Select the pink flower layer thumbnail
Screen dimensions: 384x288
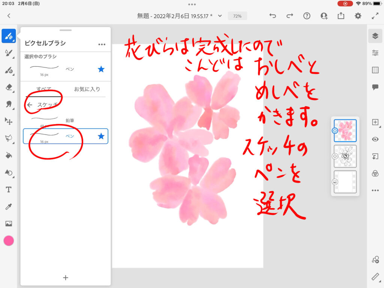(x=345, y=131)
